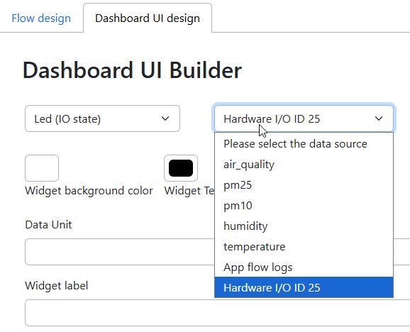Click the chevron on the Led (IO state) dropdown

coord(165,118)
